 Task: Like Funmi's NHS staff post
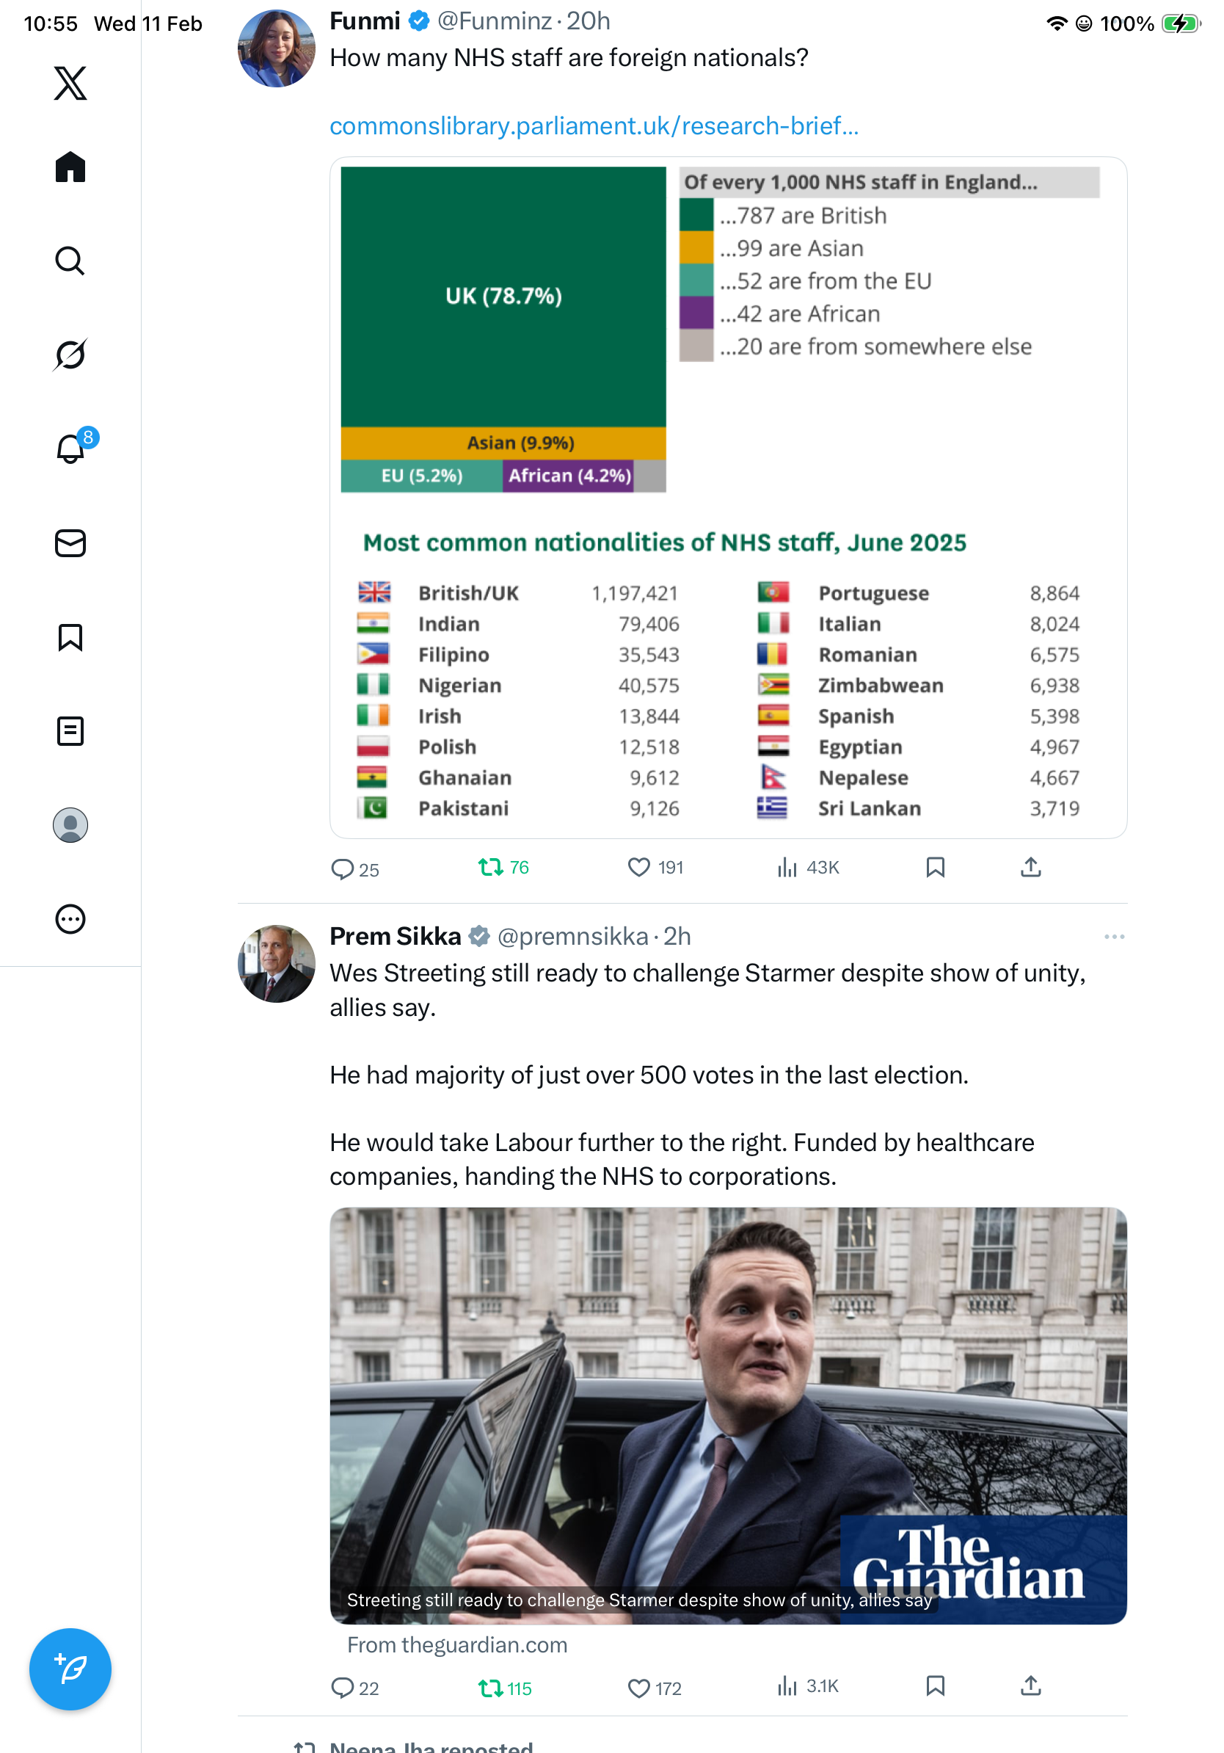(638, 868)
